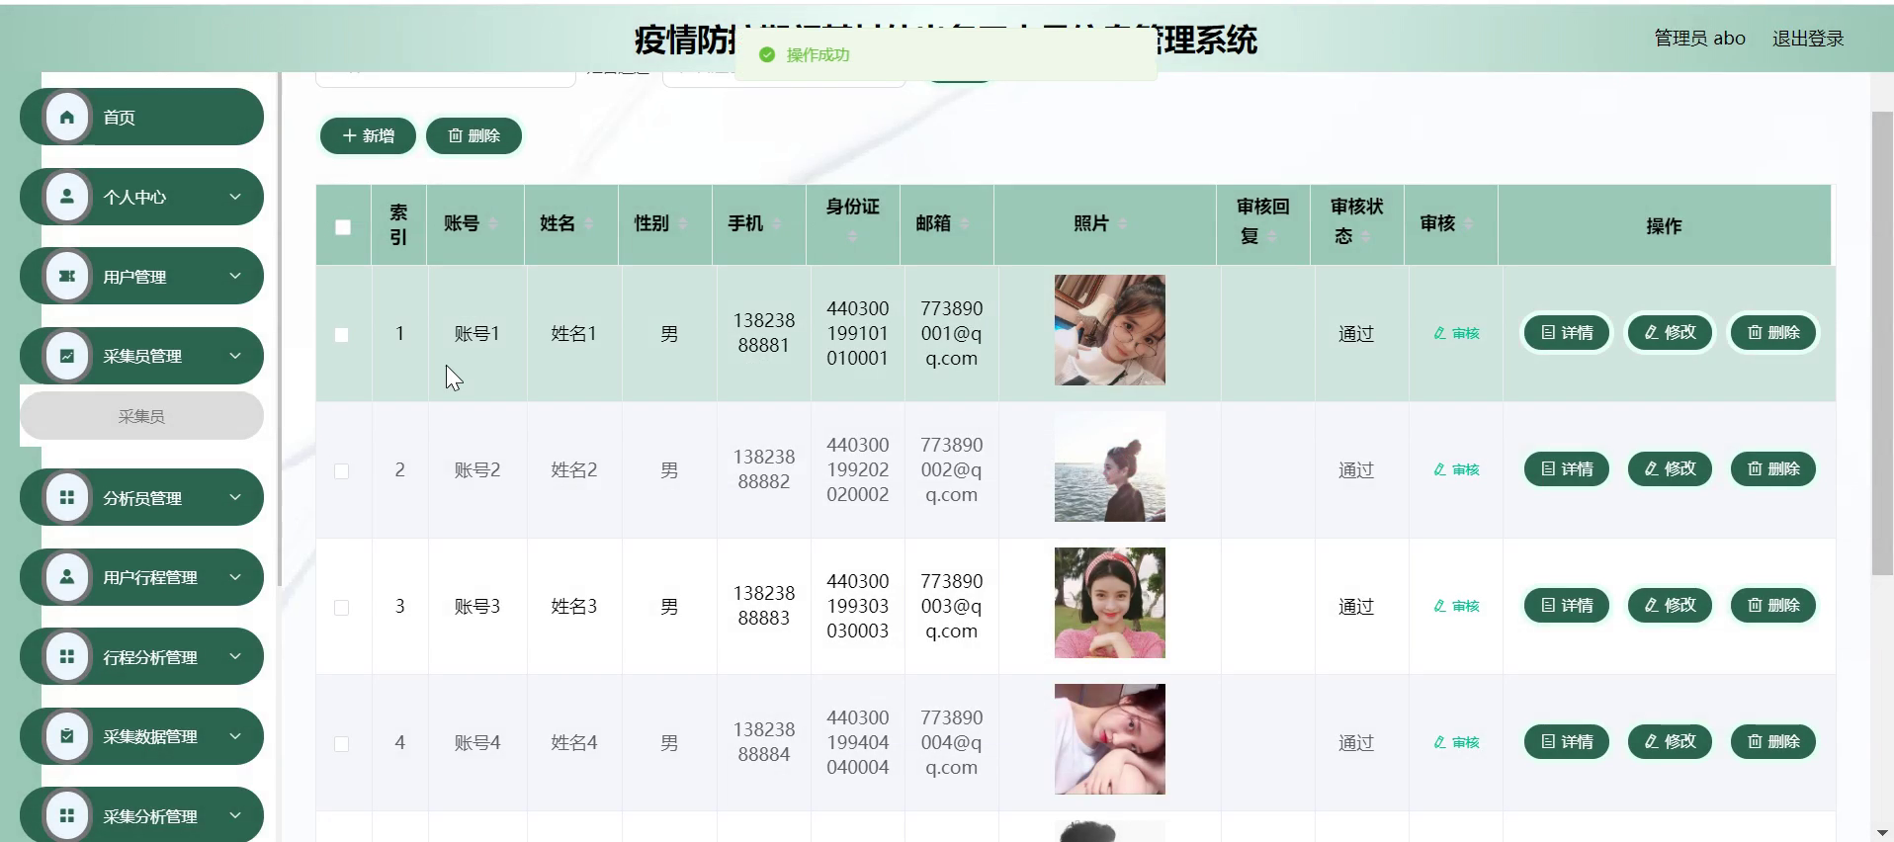This screenshot has width=1894, height=842.
Task: Open photo thumbnail of 账号1
Action: point(1109,330)
